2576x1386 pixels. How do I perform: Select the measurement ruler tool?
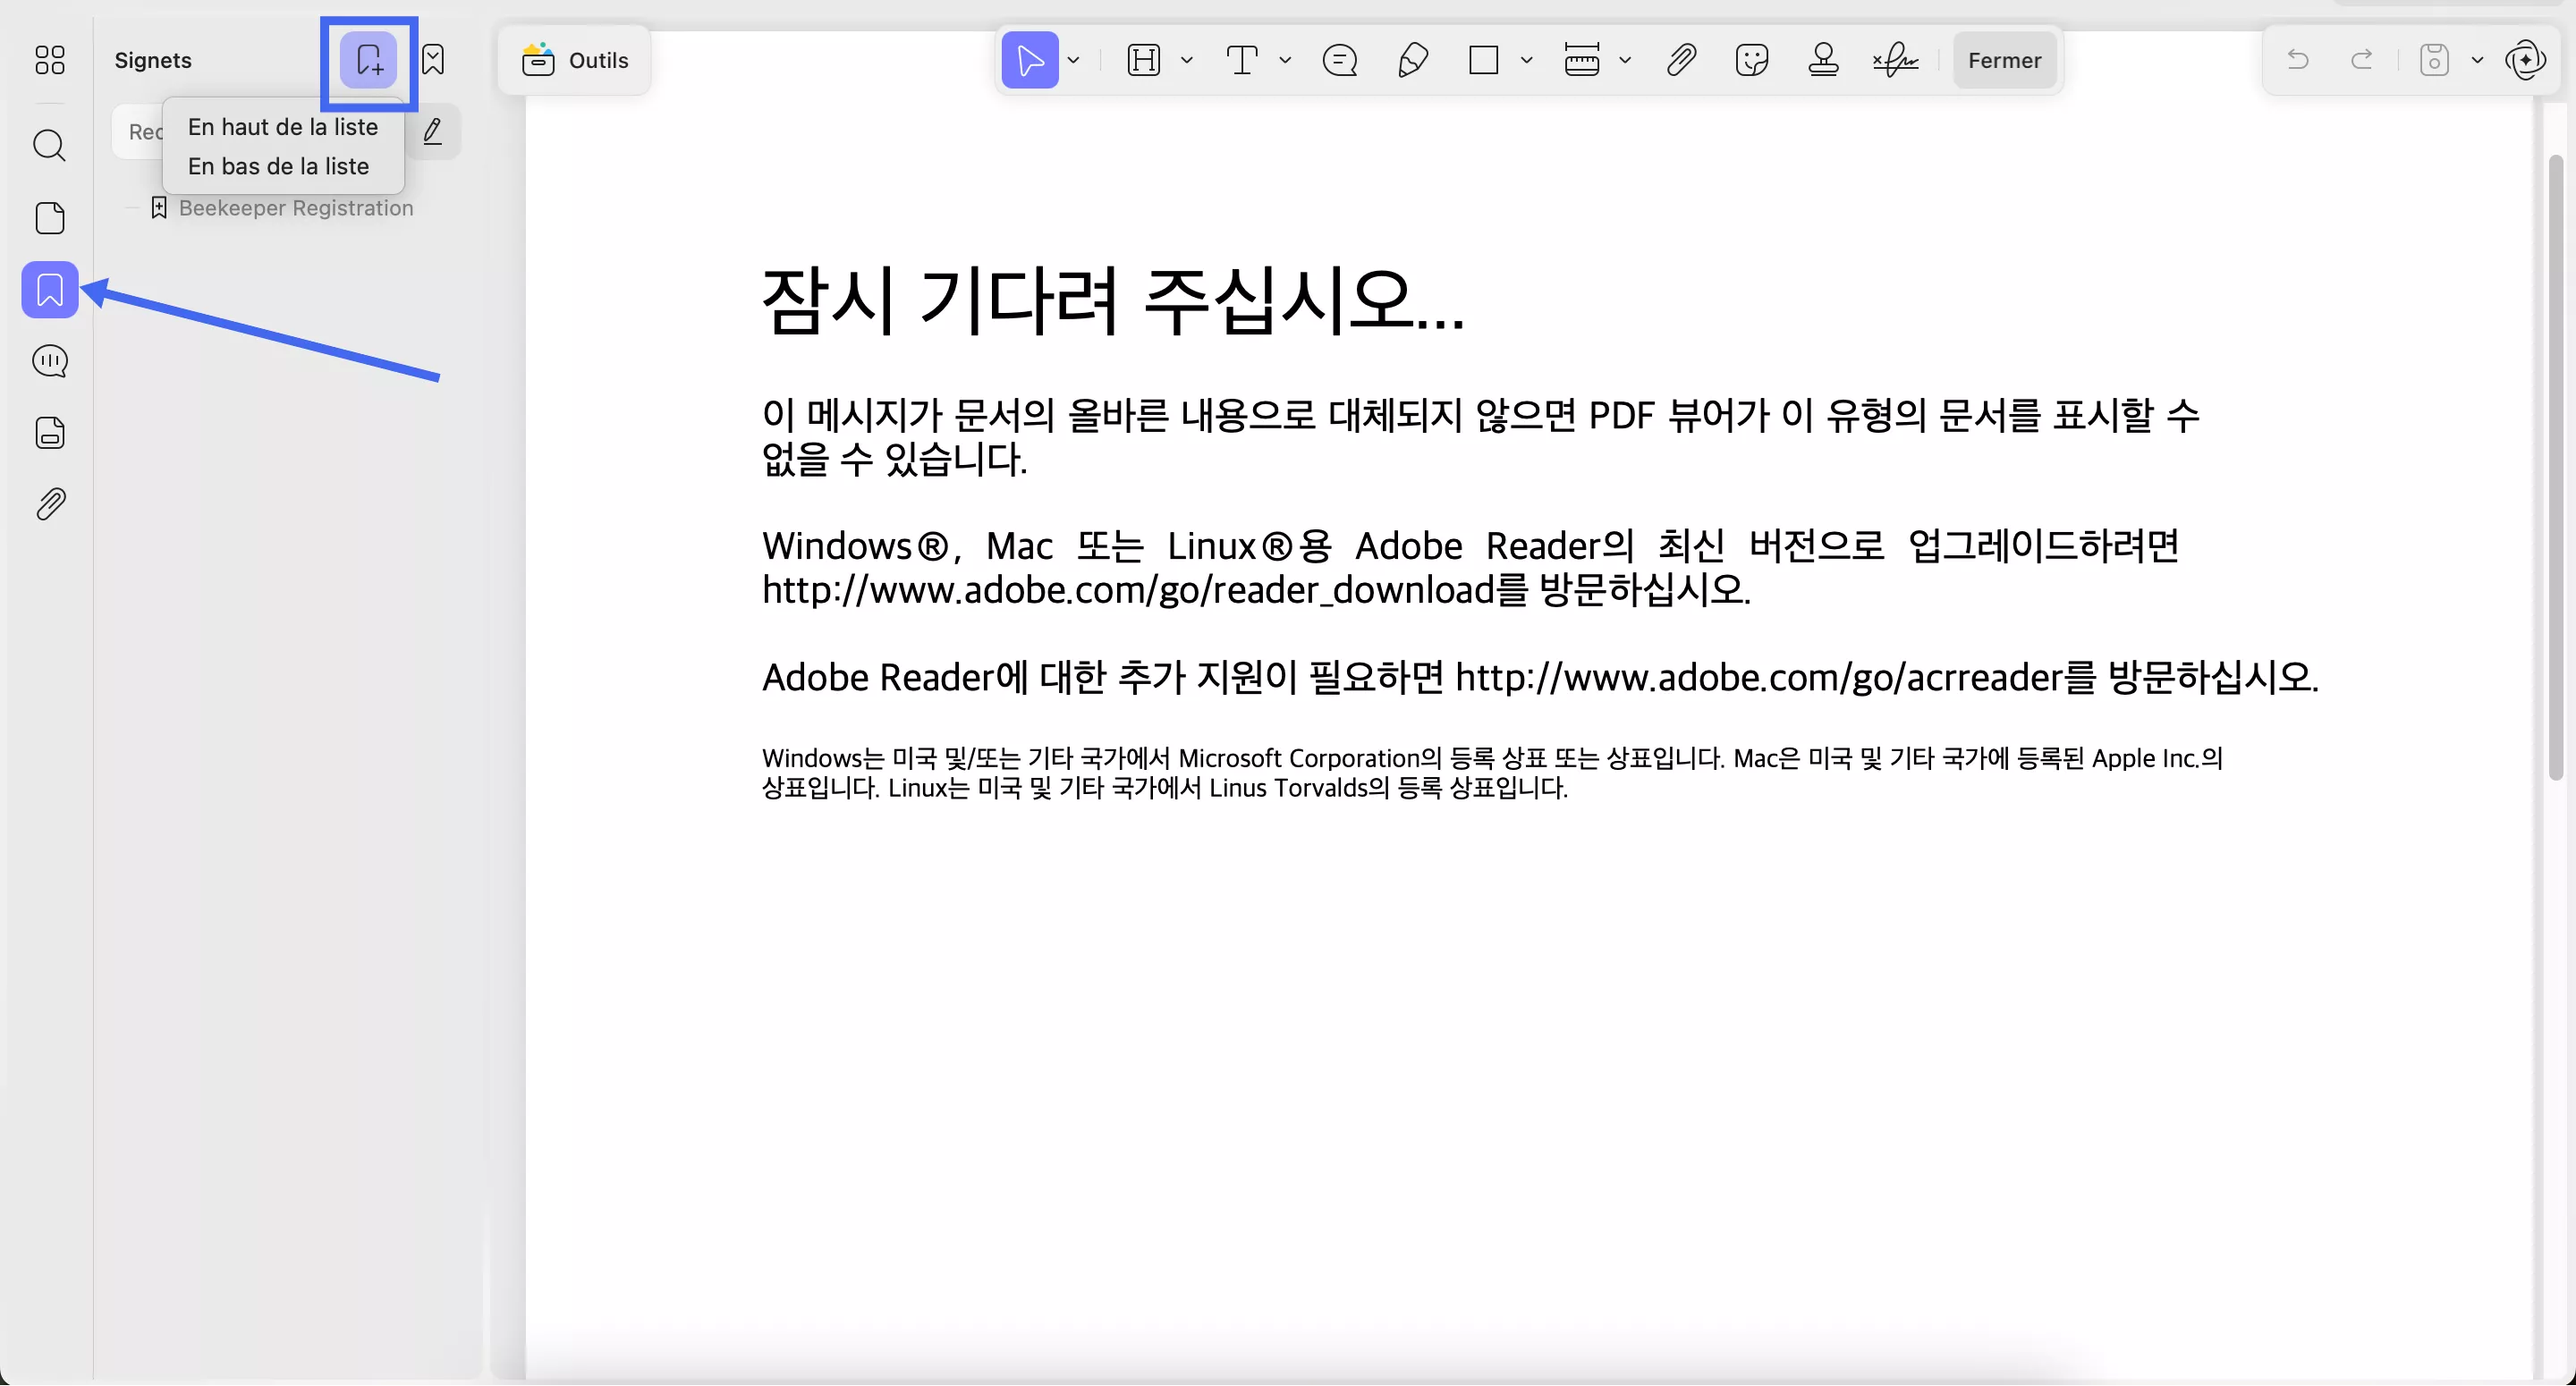pos(1581,60)
